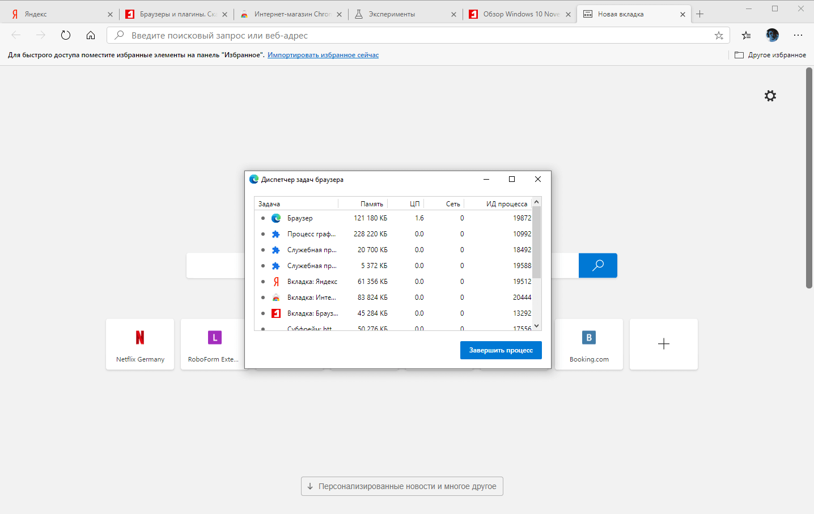This screenshot has width=814, height=514.
Task: Reload the page with the refresh icon
Action: 66,35
